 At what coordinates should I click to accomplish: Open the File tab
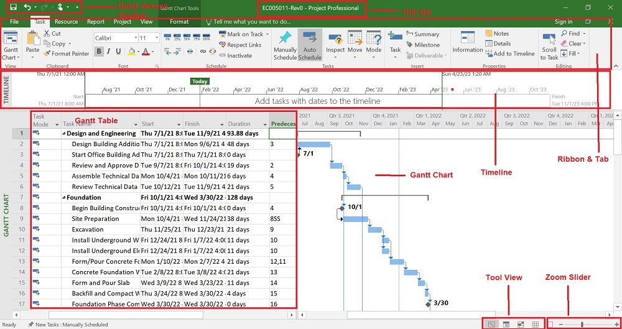14,22
